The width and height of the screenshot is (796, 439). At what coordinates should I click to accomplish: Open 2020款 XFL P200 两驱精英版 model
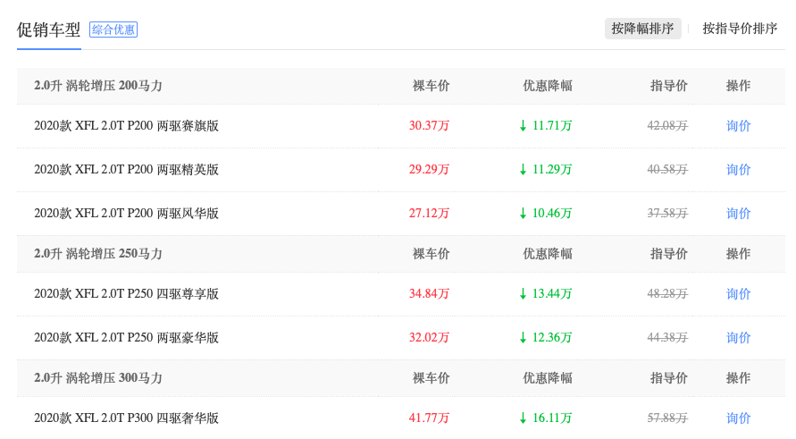click(126, 170)
